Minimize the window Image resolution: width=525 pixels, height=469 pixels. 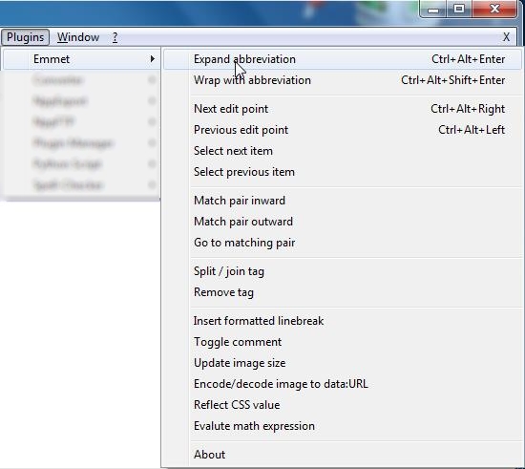pyautogui.click(x=433, y=9)
